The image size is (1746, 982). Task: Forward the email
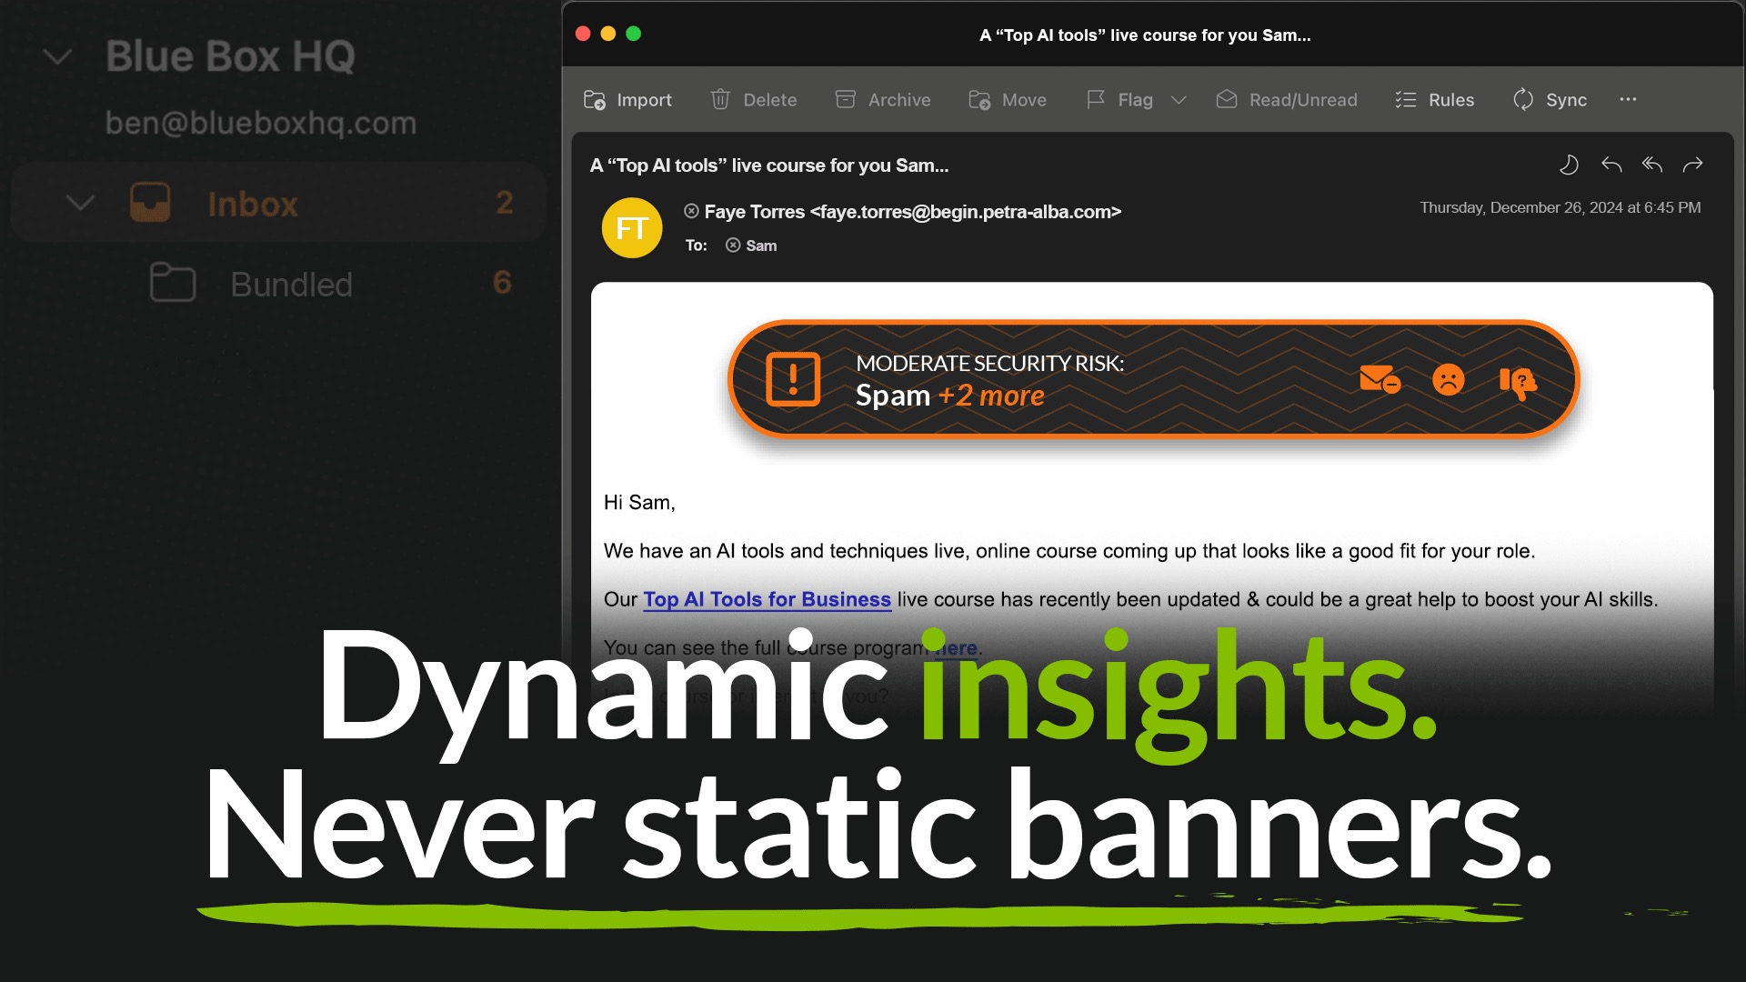tap(1692, 165)
